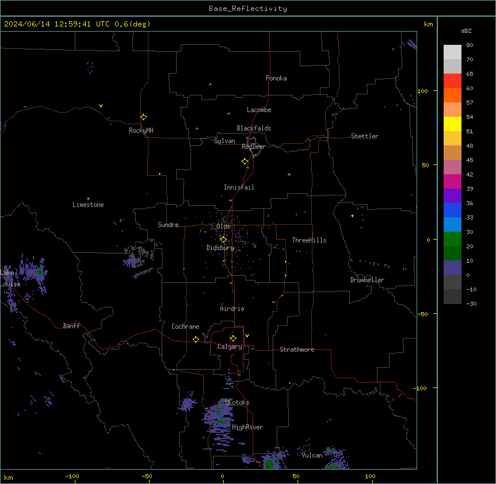
Task: Click the Airdrie city label
Action: coord(232,309)
